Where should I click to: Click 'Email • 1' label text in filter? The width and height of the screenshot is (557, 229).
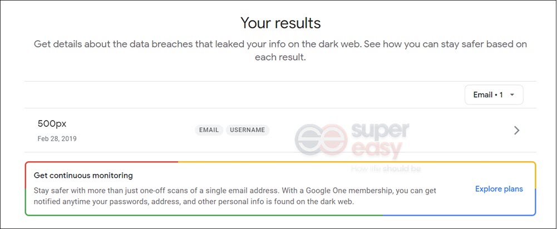pyautogui.click(x=488, y=95)
